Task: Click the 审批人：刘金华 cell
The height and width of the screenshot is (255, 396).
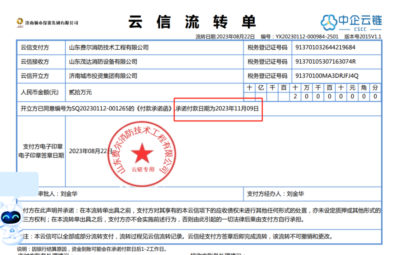Action: [x=58, y=194]
